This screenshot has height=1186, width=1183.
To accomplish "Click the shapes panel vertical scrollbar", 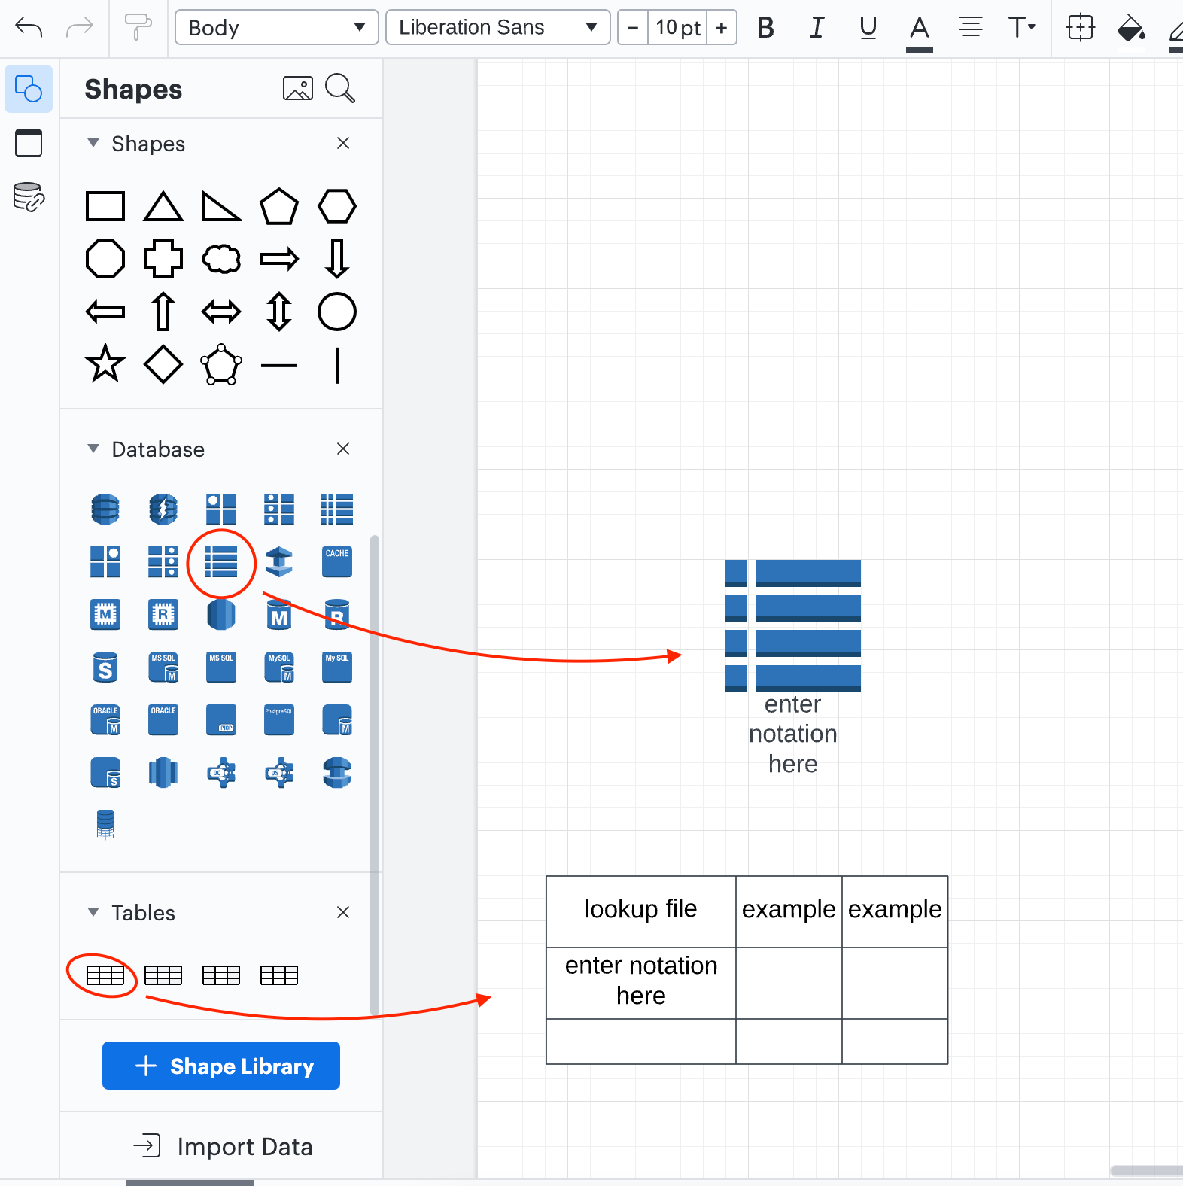I will click(x=375, y=775).
